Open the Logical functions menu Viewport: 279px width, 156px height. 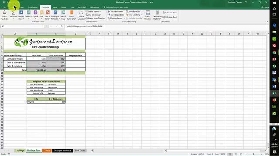(x=35, y=15)
